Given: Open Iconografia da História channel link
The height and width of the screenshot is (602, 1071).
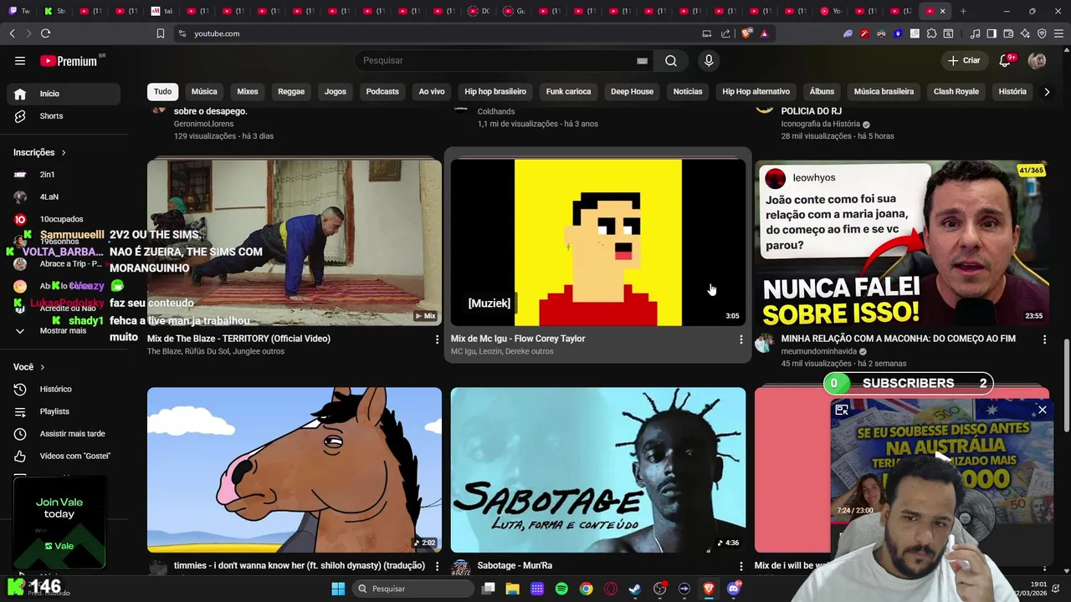Looking at the screenshot, I should 820,124.
